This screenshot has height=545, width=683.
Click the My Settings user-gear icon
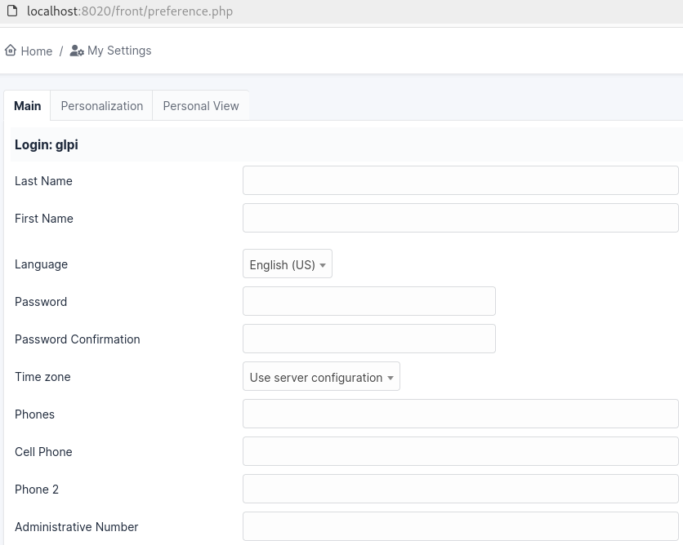[77, 51]
